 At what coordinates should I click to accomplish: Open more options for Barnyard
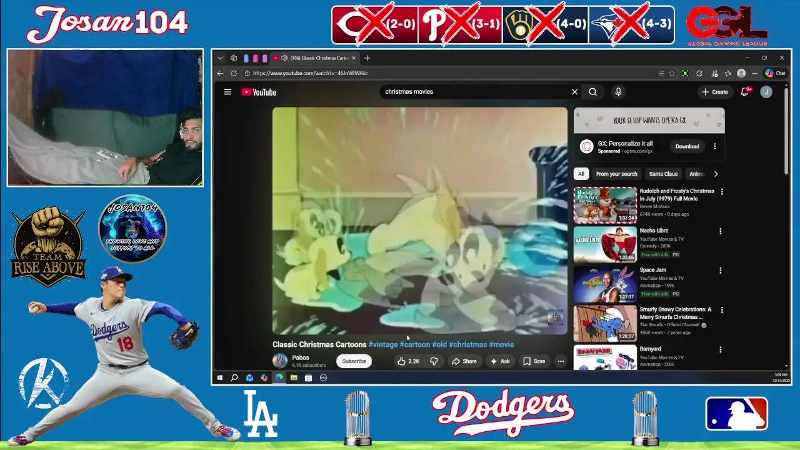pos(720,350)
